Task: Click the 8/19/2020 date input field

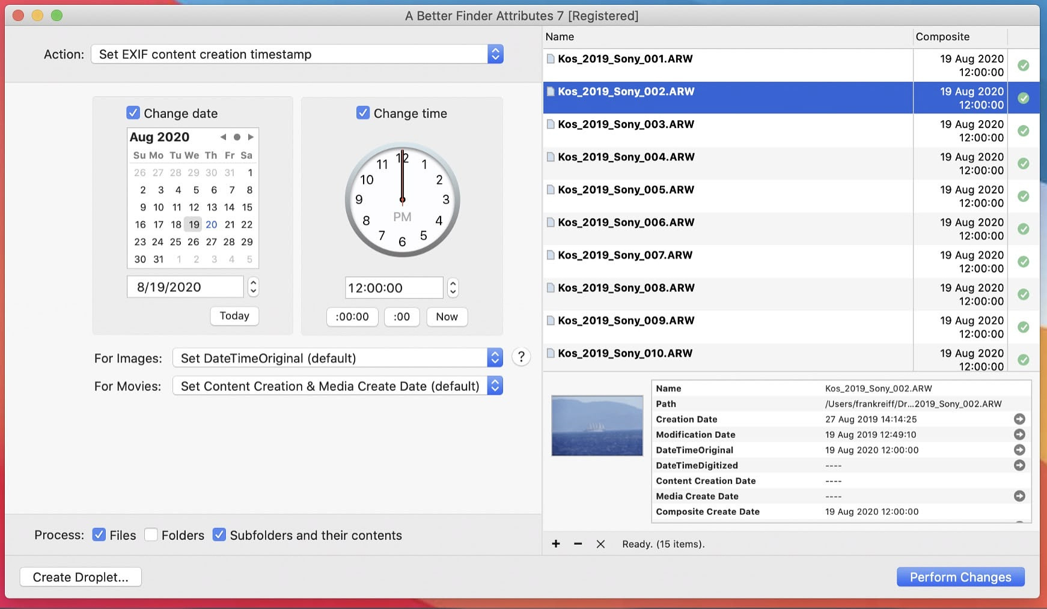Action: pos(185,287)
